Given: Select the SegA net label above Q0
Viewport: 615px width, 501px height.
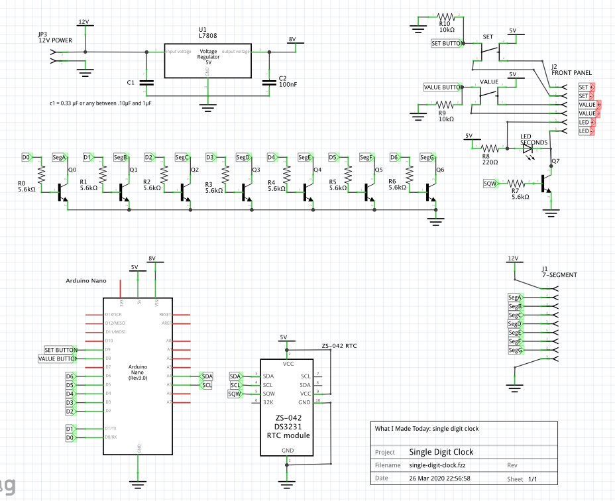Looking at the screenshot, I should [x=59, y=157].
